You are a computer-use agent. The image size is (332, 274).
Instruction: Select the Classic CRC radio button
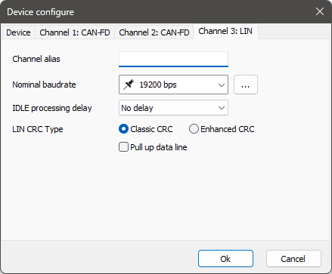(123, 129)
